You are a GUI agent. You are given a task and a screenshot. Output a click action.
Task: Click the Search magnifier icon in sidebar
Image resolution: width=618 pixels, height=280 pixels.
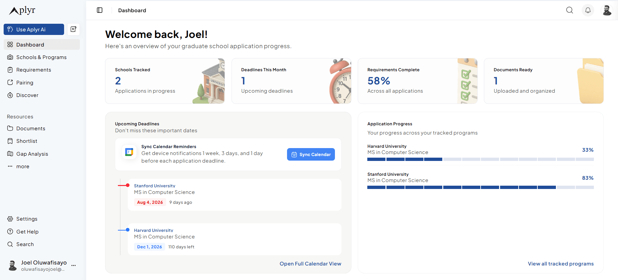(10, 244)
